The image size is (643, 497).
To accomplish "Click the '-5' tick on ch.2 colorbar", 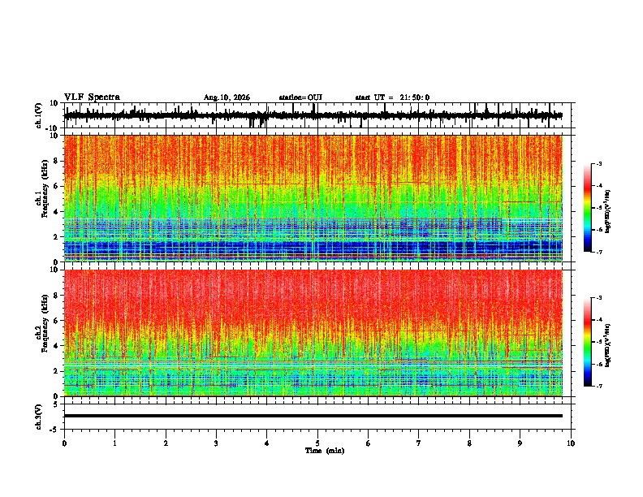I will [598, 342].
